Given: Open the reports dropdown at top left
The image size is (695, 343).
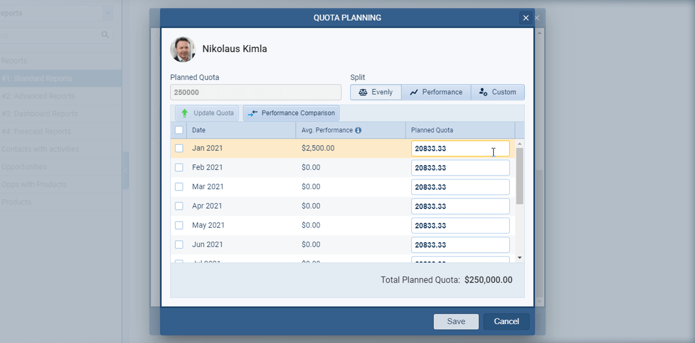Looking at the screenshot, I should (107, 13).
